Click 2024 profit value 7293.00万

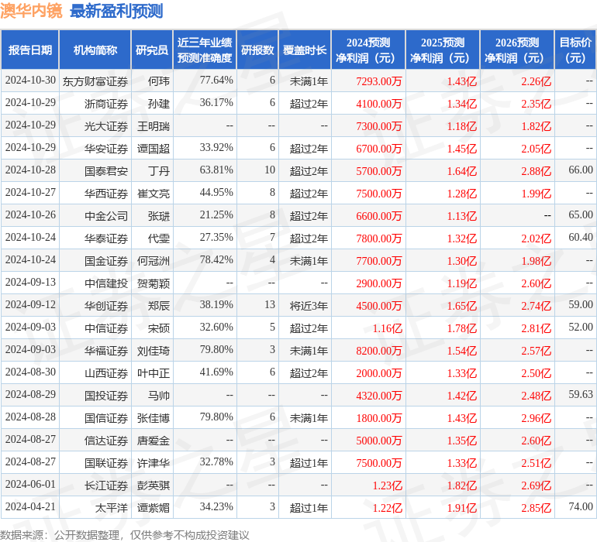pos(379,81)
